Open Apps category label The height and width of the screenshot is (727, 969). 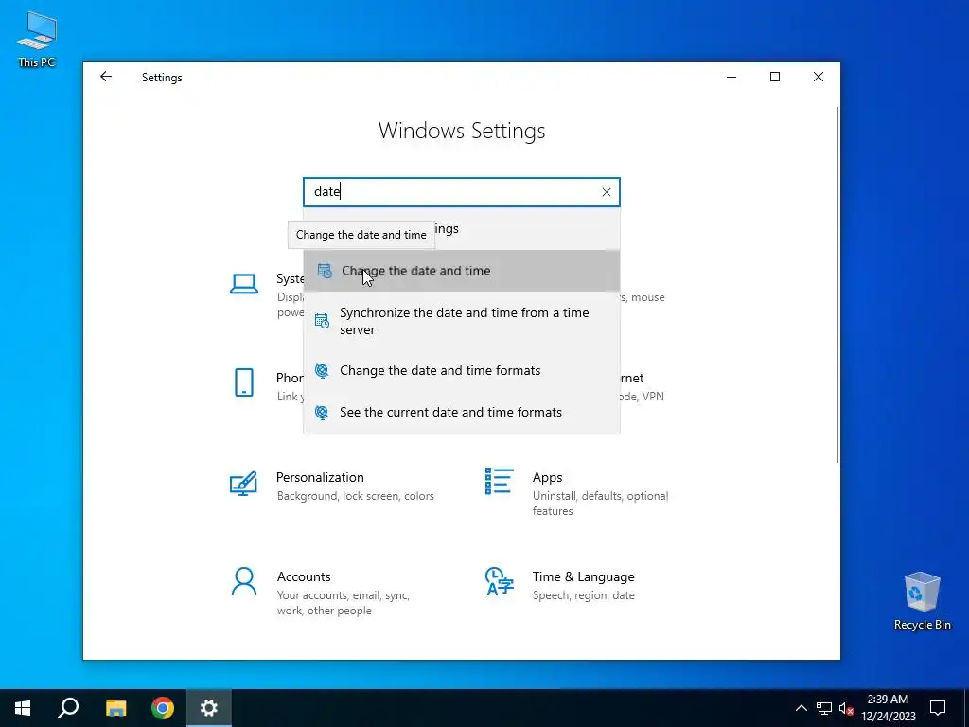[548, 477]
